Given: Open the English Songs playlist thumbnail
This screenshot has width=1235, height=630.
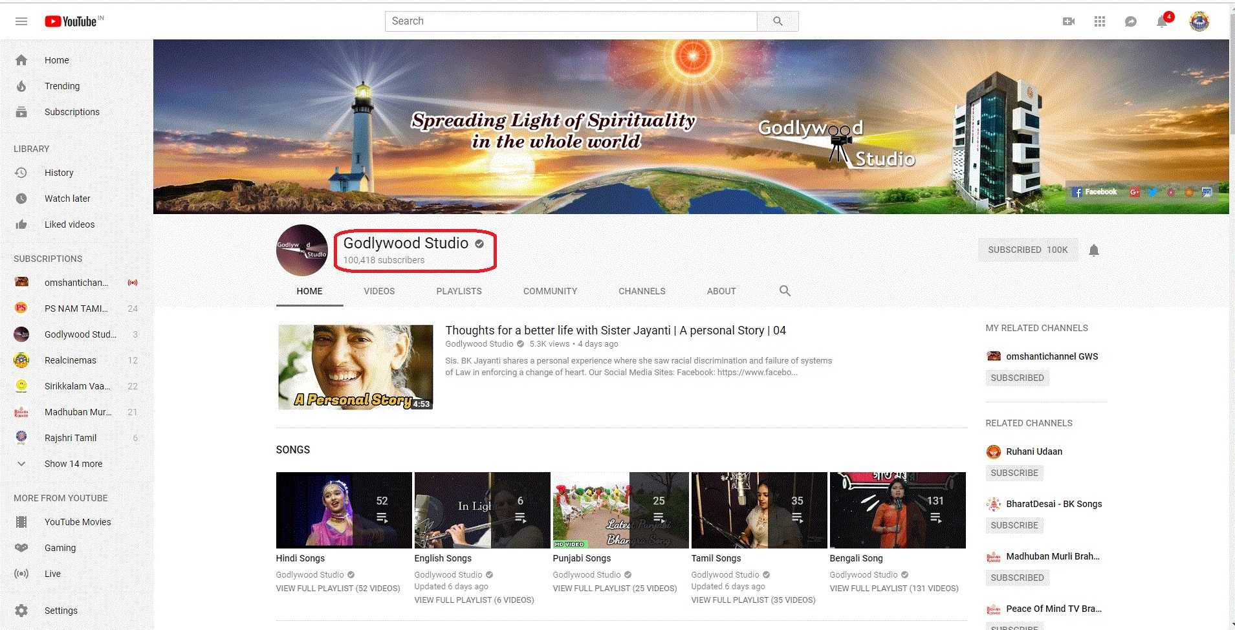Looking at the screenshot, I should click(x=482, y=510).
